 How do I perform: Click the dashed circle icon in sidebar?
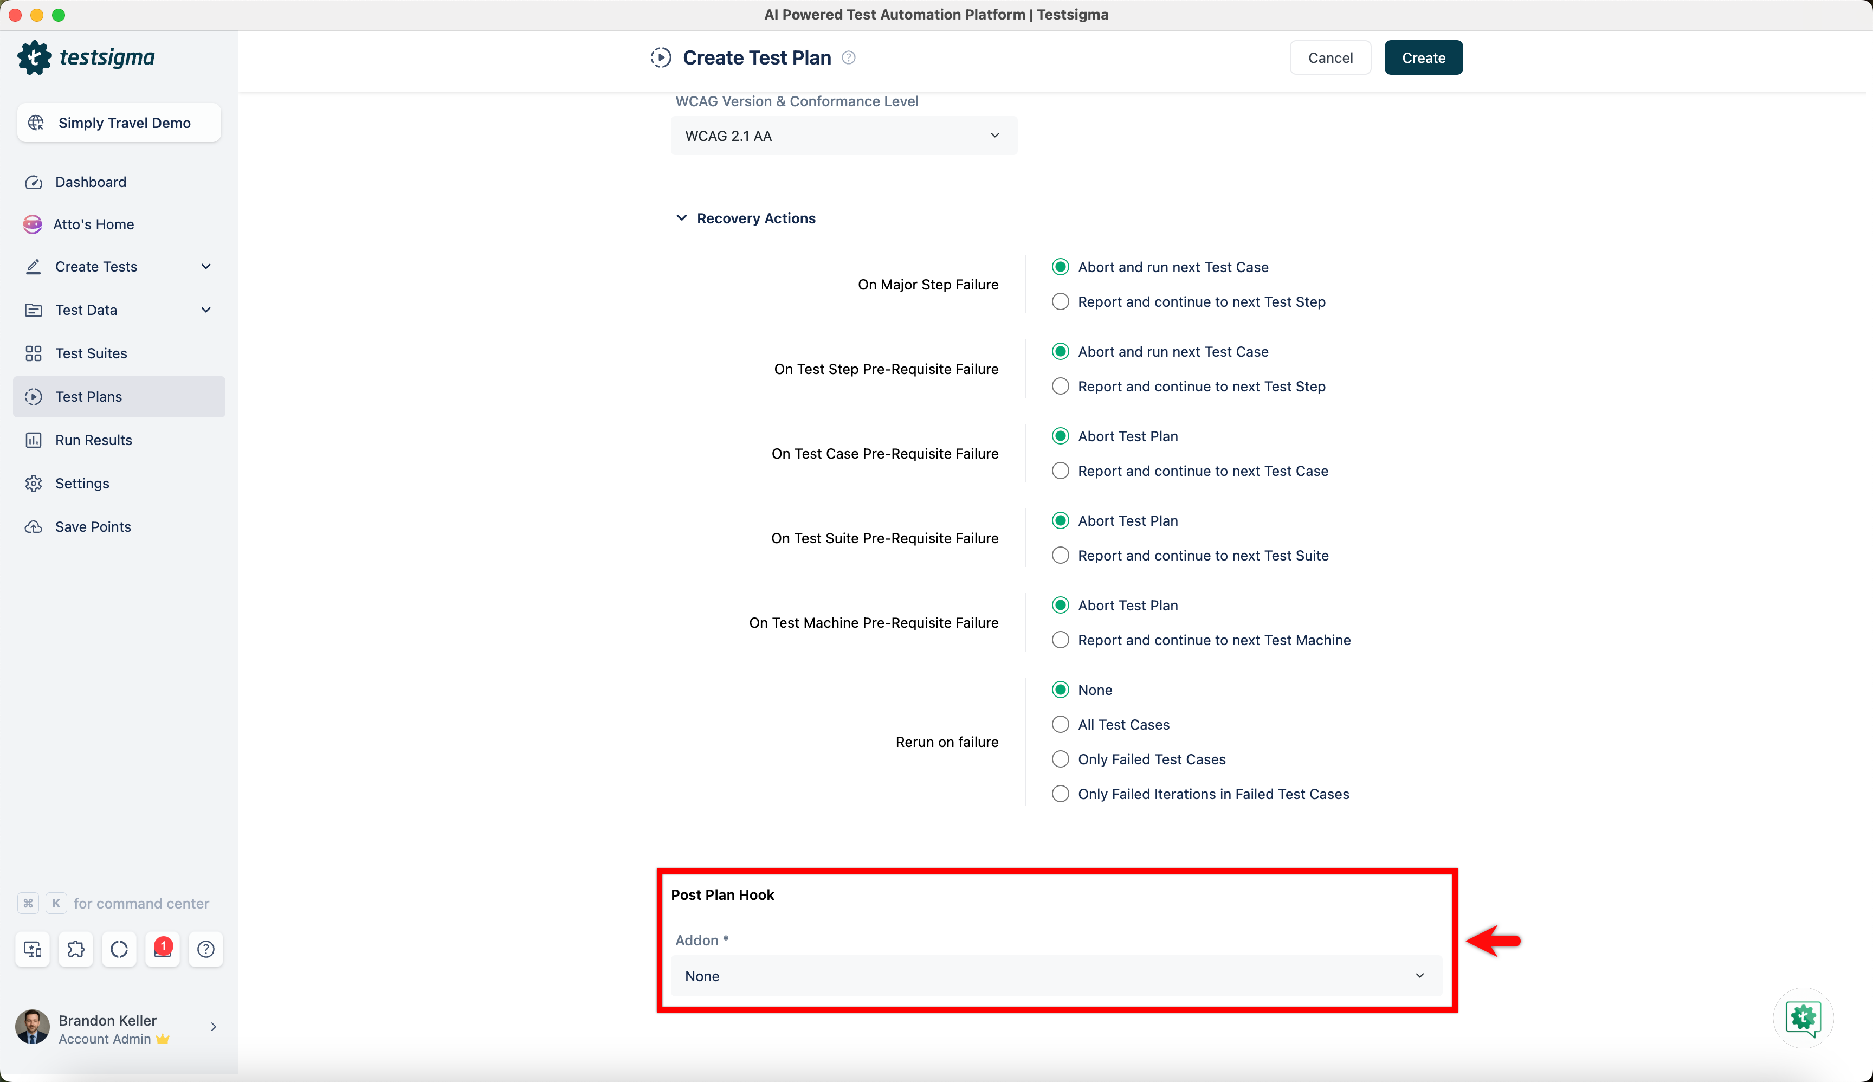(x=119, y=949)
